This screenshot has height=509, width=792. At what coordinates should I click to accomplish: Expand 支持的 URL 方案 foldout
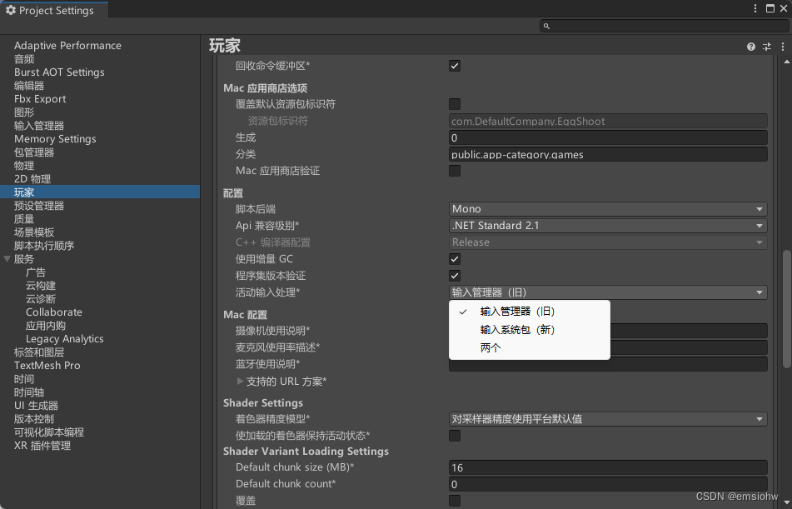point(241,382)
